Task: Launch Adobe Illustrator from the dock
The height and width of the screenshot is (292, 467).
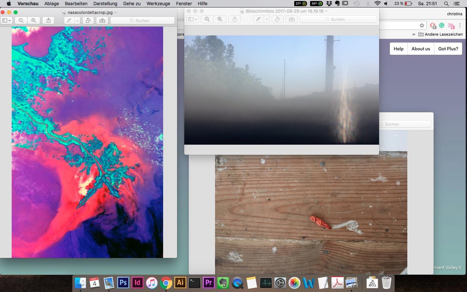Action: coord(180,283)
